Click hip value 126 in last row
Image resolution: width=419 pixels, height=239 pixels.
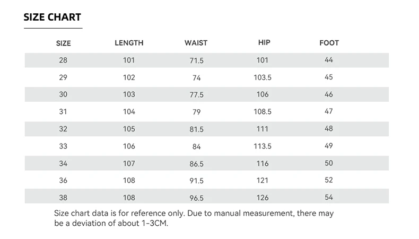[x=263, y=198]
